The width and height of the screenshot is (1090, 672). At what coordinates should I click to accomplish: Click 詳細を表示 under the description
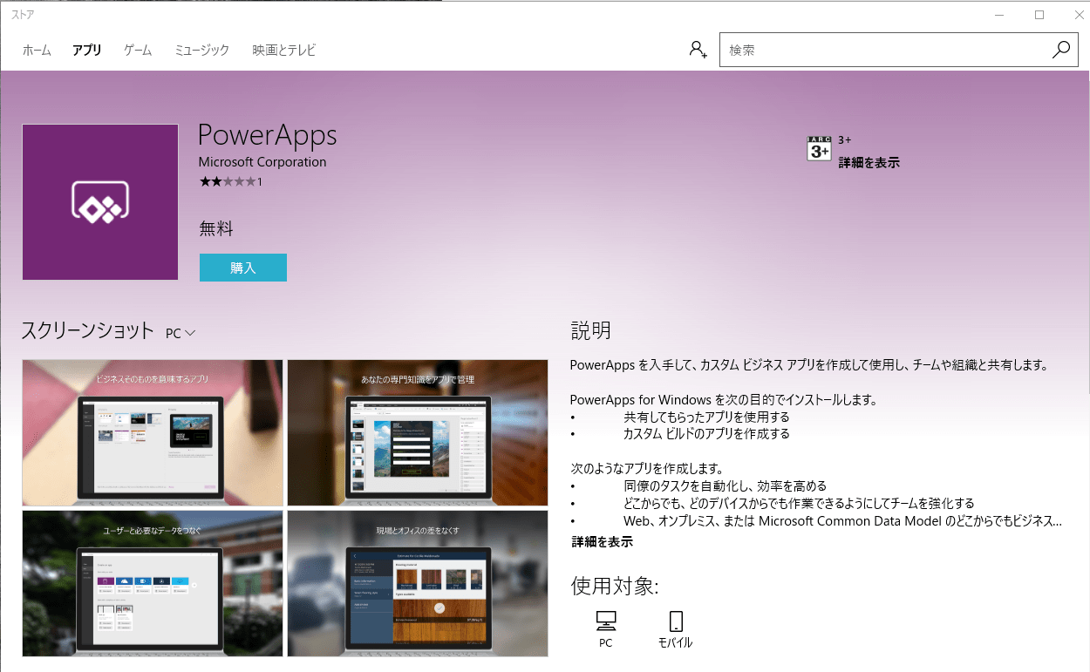[602, 541]
